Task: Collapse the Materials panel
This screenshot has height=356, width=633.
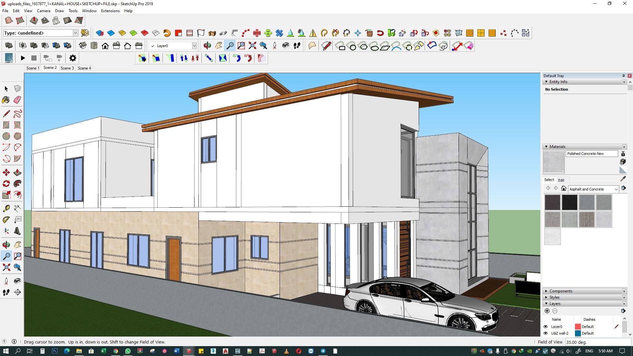Action: point(546,147)
